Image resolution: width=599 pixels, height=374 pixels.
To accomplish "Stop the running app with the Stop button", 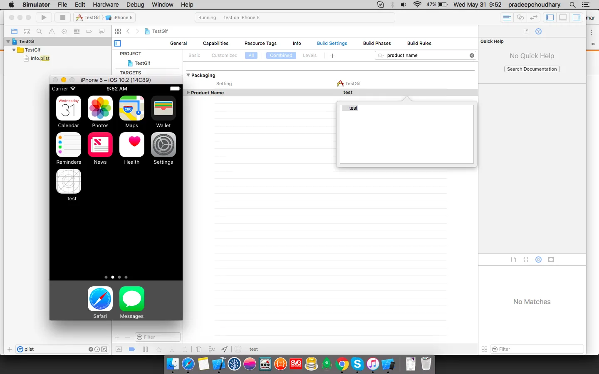I will point(63,17).
